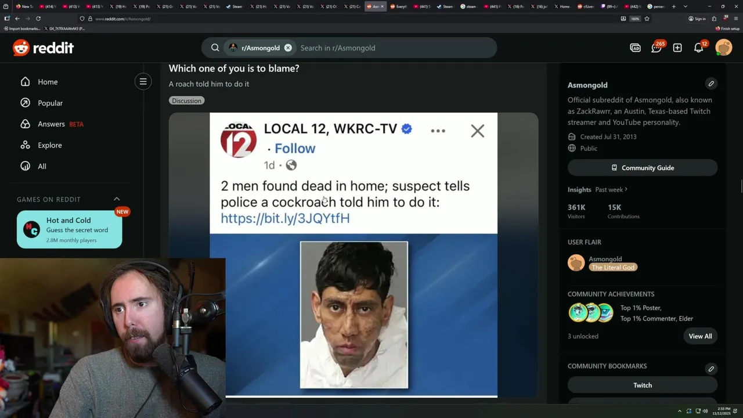View All community achievements

pyautogui.click(x=700, y=336)
